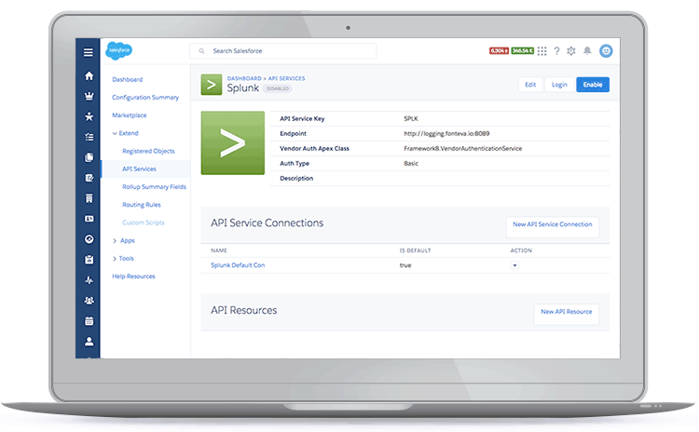The height and width of the screenshot is (432, 699).
Task: Click the Search Salesforce field
Action: pyautogui.click(x=283, y=51)
